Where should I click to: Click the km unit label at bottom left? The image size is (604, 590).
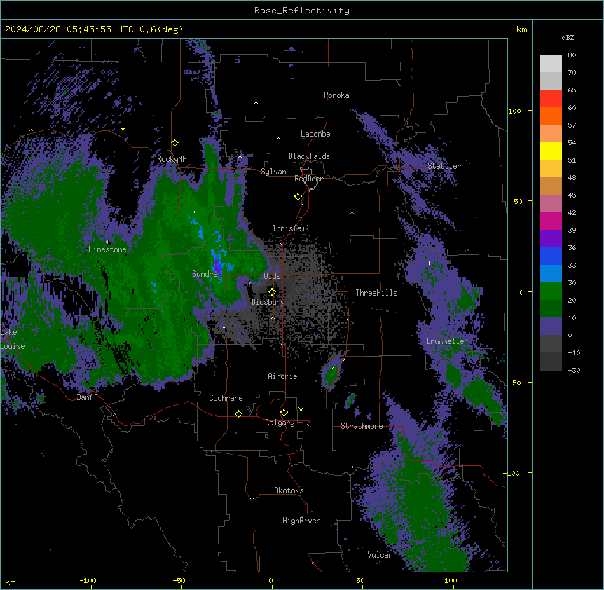(11, 582)
